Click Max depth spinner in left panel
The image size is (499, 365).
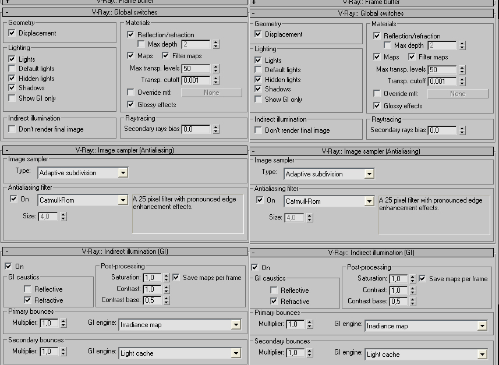click(216, 44)
